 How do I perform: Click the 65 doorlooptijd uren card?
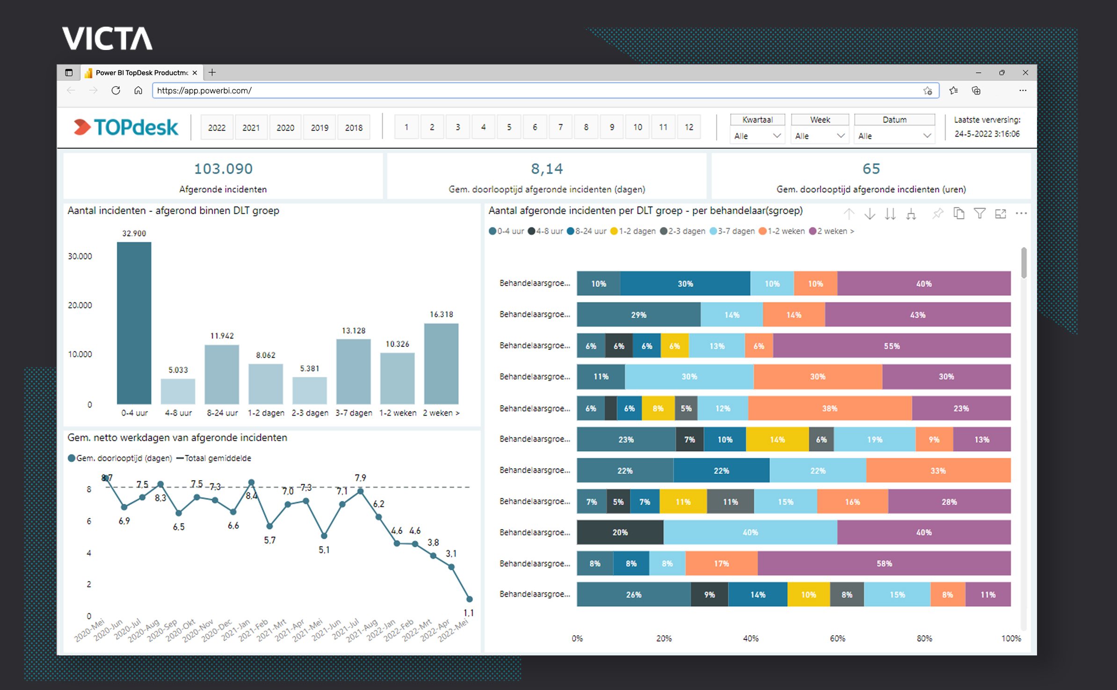[871, 176]
